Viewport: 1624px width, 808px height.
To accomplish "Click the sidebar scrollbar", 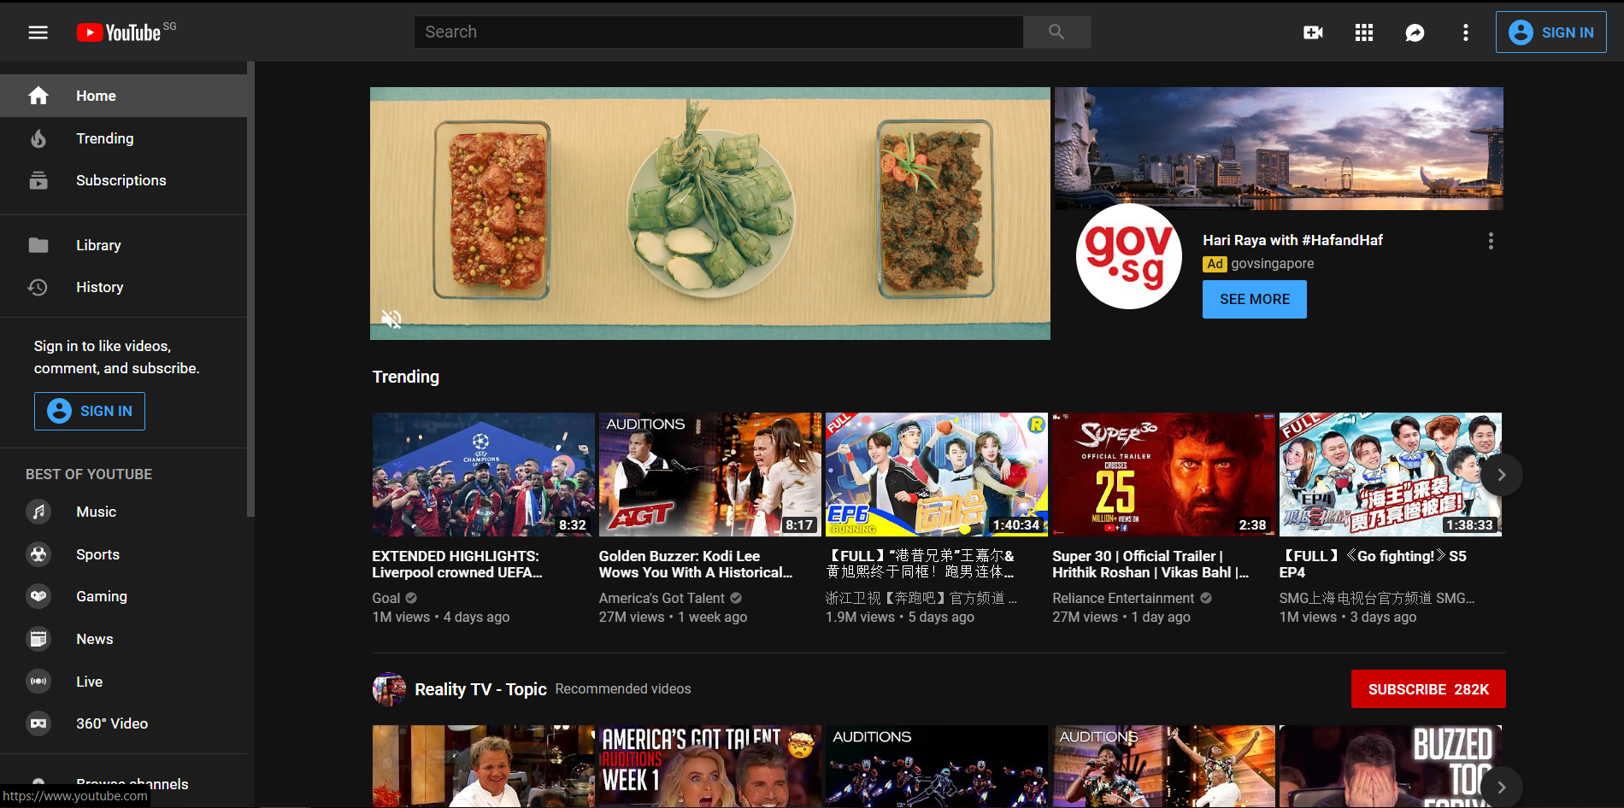I will click(x=250, y=289).
